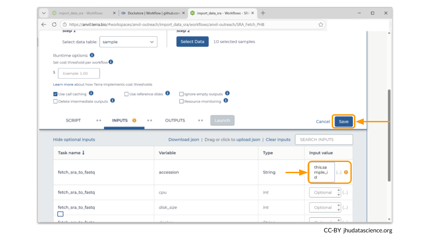Open Select data table dropdown
Image resolution: width=428 pixels, height=241 pixels.
pyautogui.click(x=128, y=42)
